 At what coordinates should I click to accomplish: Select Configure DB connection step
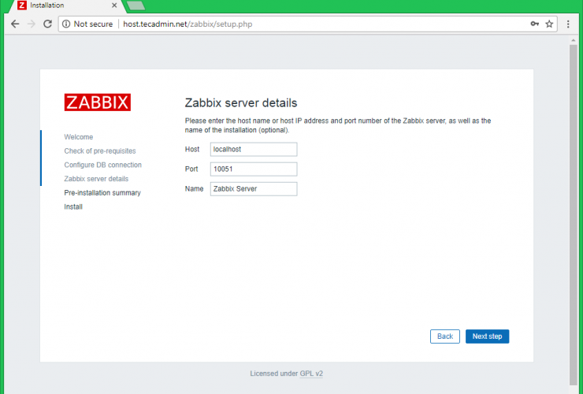click(x=103, y=165)
